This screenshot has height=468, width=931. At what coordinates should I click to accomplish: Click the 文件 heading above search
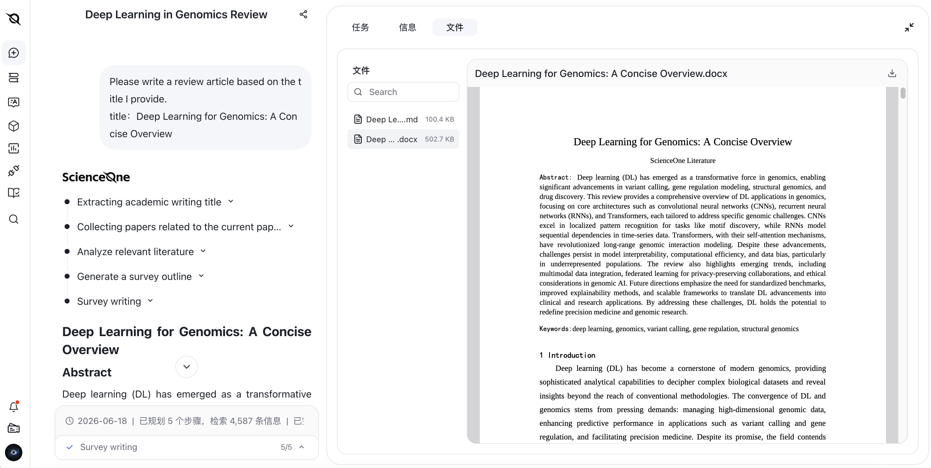361,70
